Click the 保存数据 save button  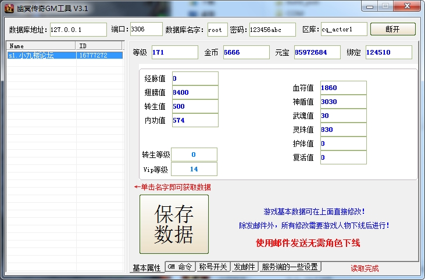click(174, 224)
